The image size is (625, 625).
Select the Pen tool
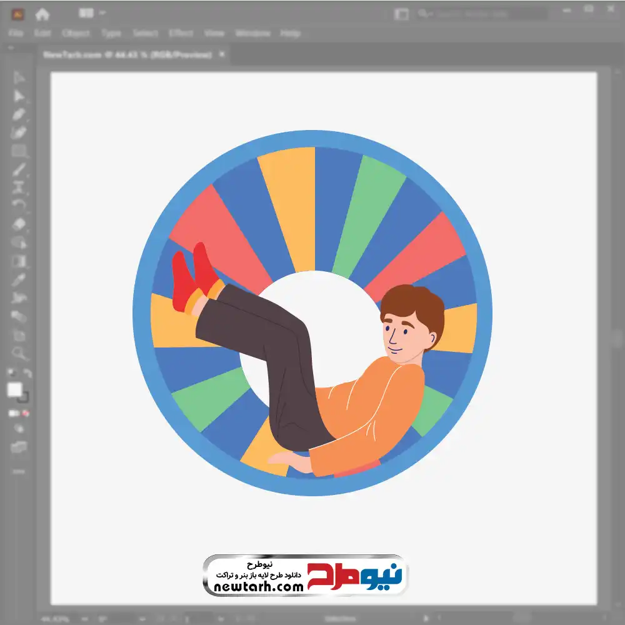click(x=19, y=114)
